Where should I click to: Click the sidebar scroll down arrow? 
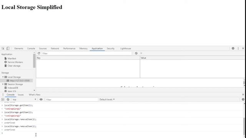tap(34, 90)
